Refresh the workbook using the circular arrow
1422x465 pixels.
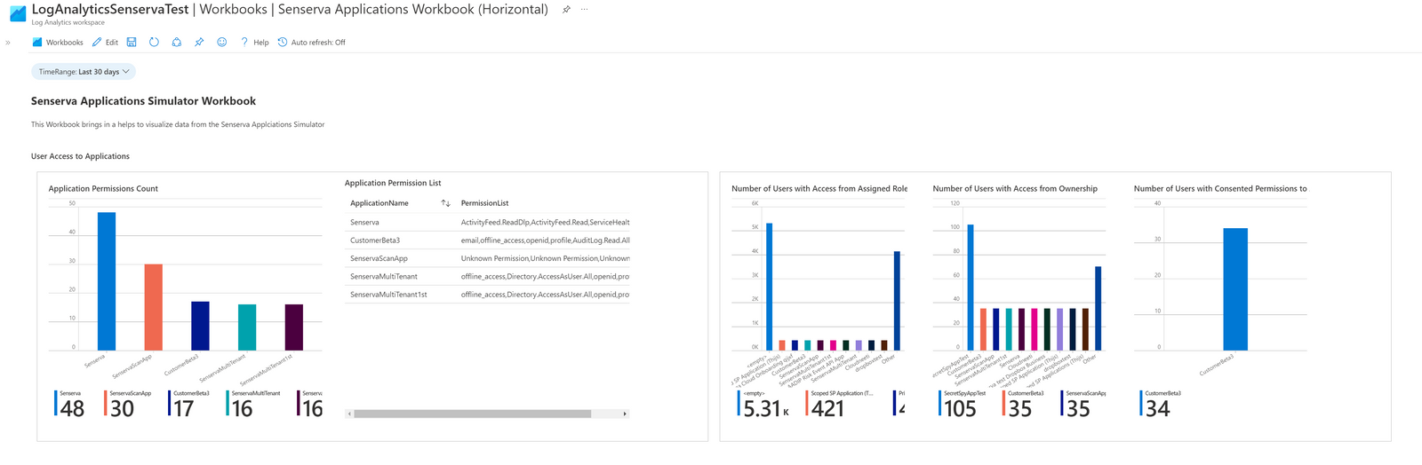[154, 42]
